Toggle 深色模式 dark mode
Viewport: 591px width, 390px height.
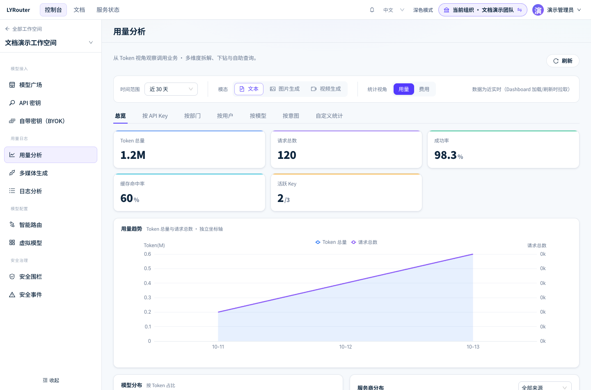click(x=423, y=10)
